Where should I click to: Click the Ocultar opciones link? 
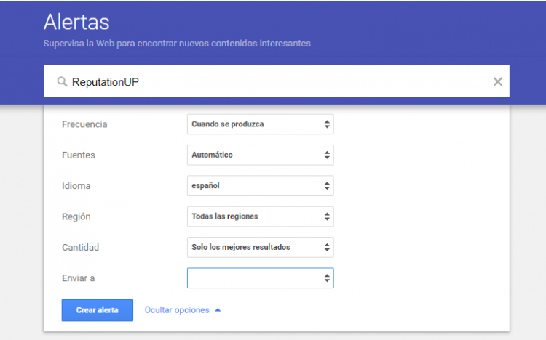(x=183, y=310)
